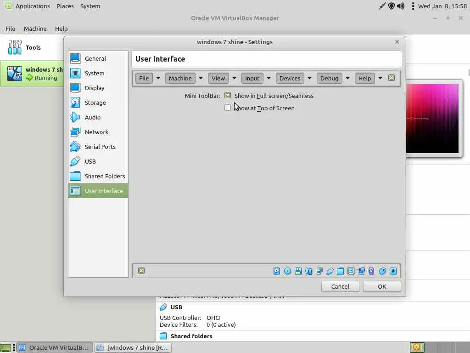
Task: Toggle the Help menu button in menu-bar editor
Action: [x=364, y=78]
